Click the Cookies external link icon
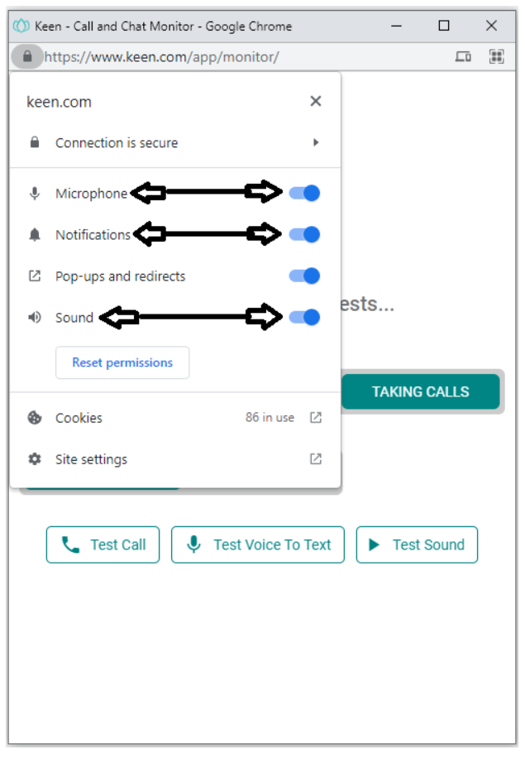This screenshot has height=758, width=525. pyautogui.click(x=316, y=418)
